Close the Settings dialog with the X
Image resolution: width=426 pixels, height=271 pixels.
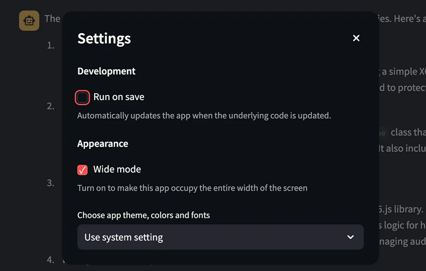356,38
